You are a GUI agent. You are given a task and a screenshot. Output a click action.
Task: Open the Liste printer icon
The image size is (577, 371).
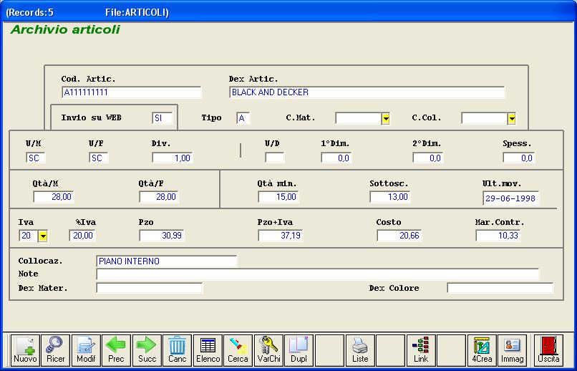point(360,350)
